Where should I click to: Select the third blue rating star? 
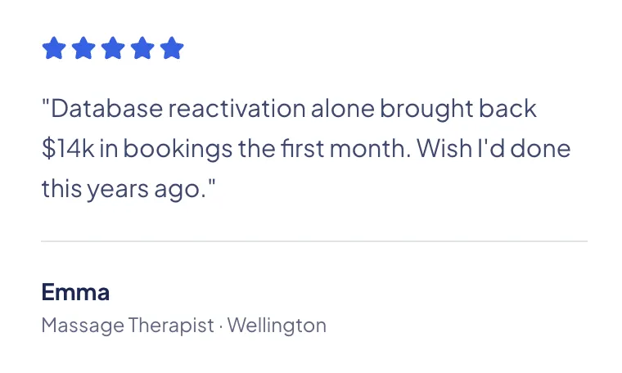(x=113, y=48)
